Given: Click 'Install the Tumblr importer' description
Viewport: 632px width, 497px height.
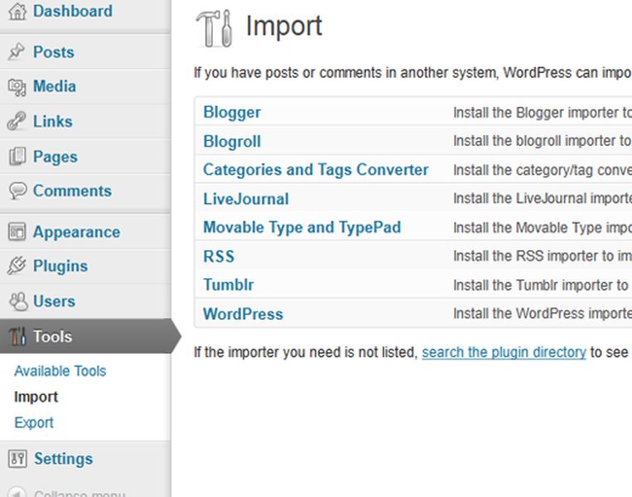Looking at the screenshot, I should click(x=541, y=286).
